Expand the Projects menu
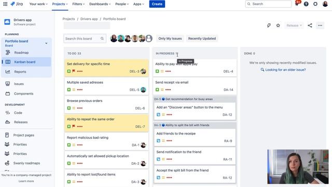The width and height of the screenshot is (332, 187). click(x=60, y=4)
